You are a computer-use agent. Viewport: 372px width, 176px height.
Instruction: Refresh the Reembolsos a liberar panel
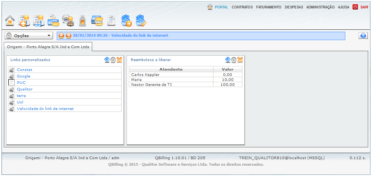coord(228,60)
